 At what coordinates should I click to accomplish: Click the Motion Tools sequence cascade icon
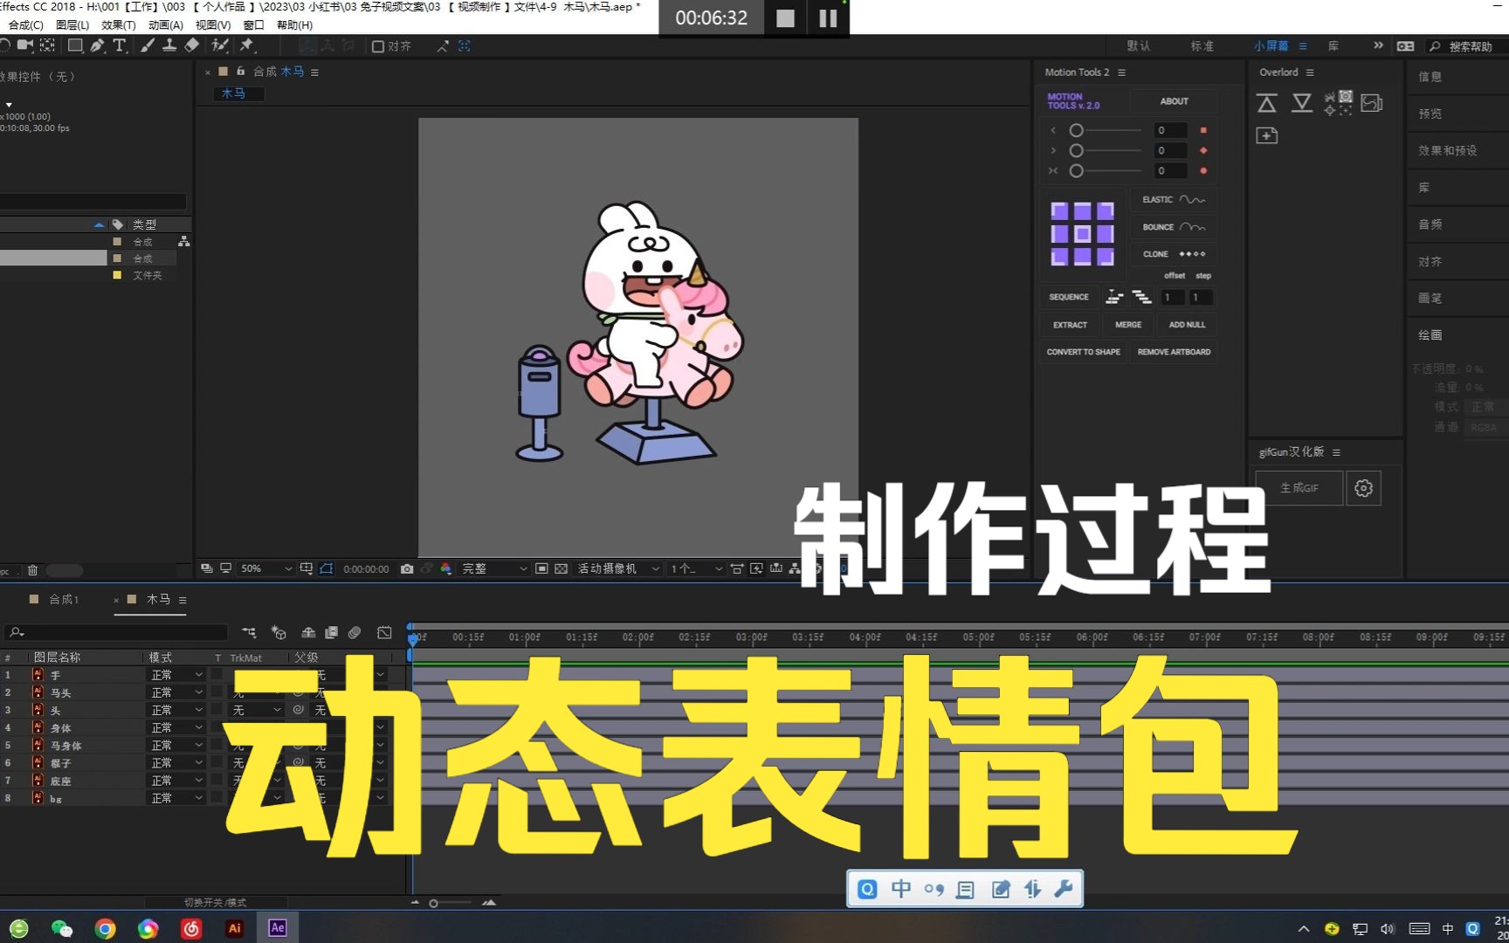(x=1141, y=298)
